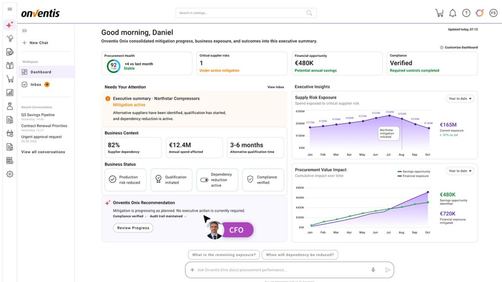Viewport: 502px width, 282px height.
Task: Open the Q3 Savings Pipeline conversation
Action: pyautogui.click(x=38, y=115)
